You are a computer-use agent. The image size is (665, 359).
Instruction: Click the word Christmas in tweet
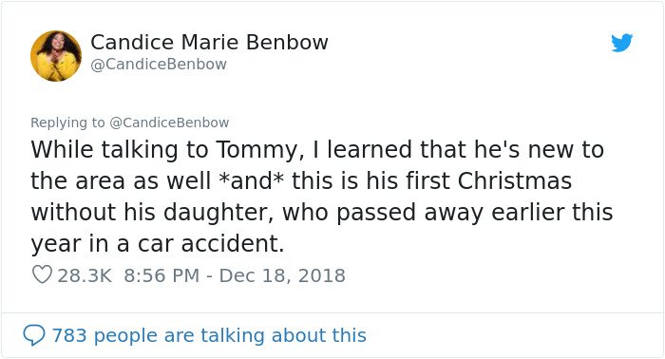515,181
